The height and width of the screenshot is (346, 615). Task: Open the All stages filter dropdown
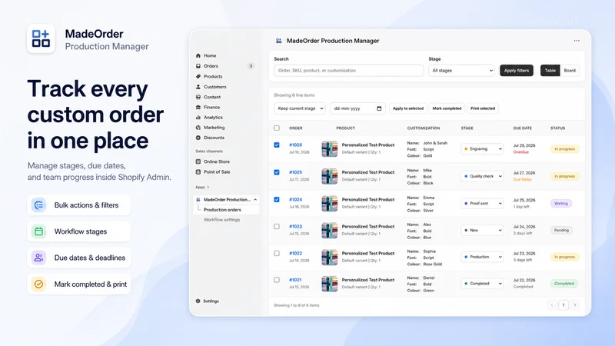462,71
